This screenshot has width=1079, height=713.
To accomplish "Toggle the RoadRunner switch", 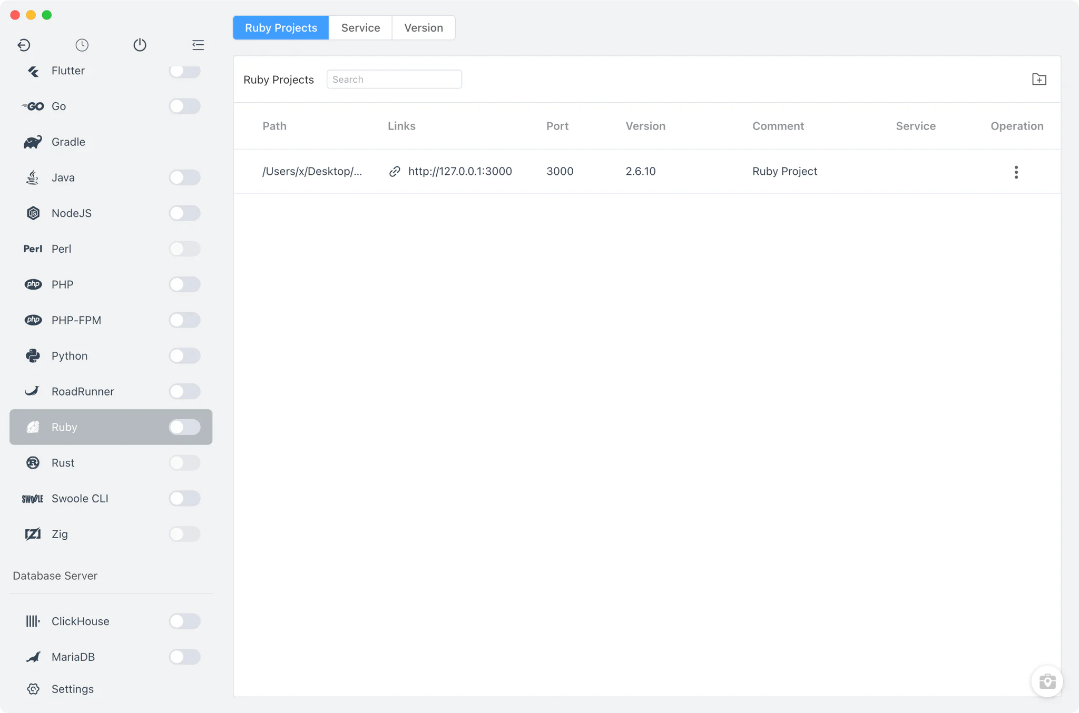I will coord(184,391).
